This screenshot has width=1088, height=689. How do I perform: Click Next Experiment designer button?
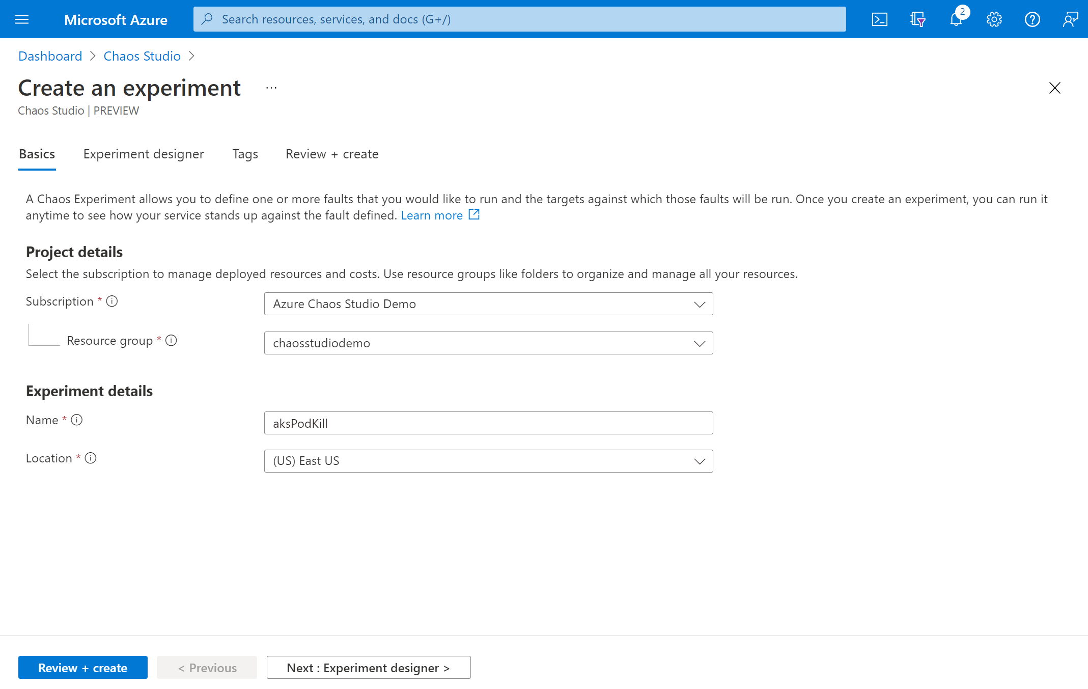tap(368, 667)
